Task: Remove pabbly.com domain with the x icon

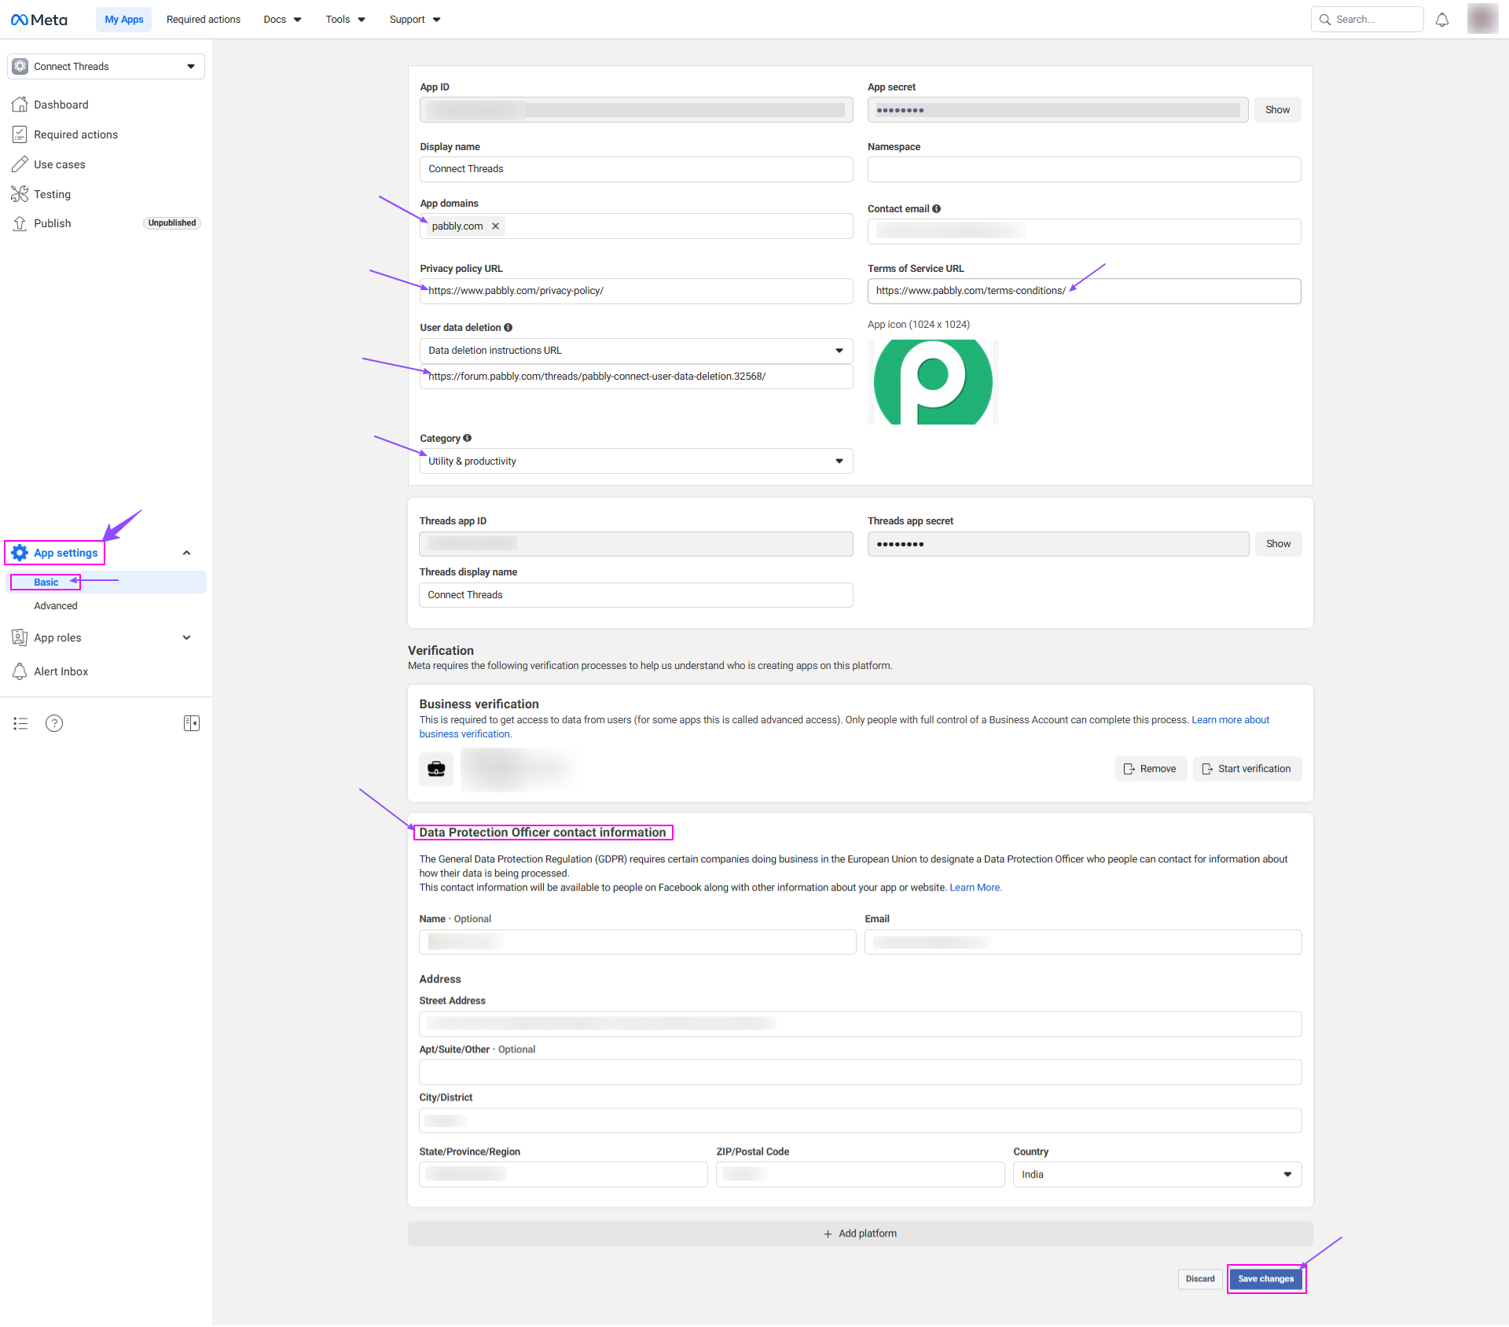Action: click(x=495, y=226)
